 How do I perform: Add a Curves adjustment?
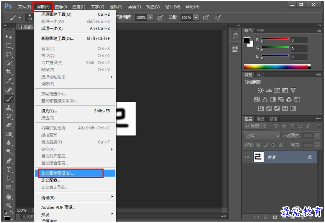tap(277, 90)
